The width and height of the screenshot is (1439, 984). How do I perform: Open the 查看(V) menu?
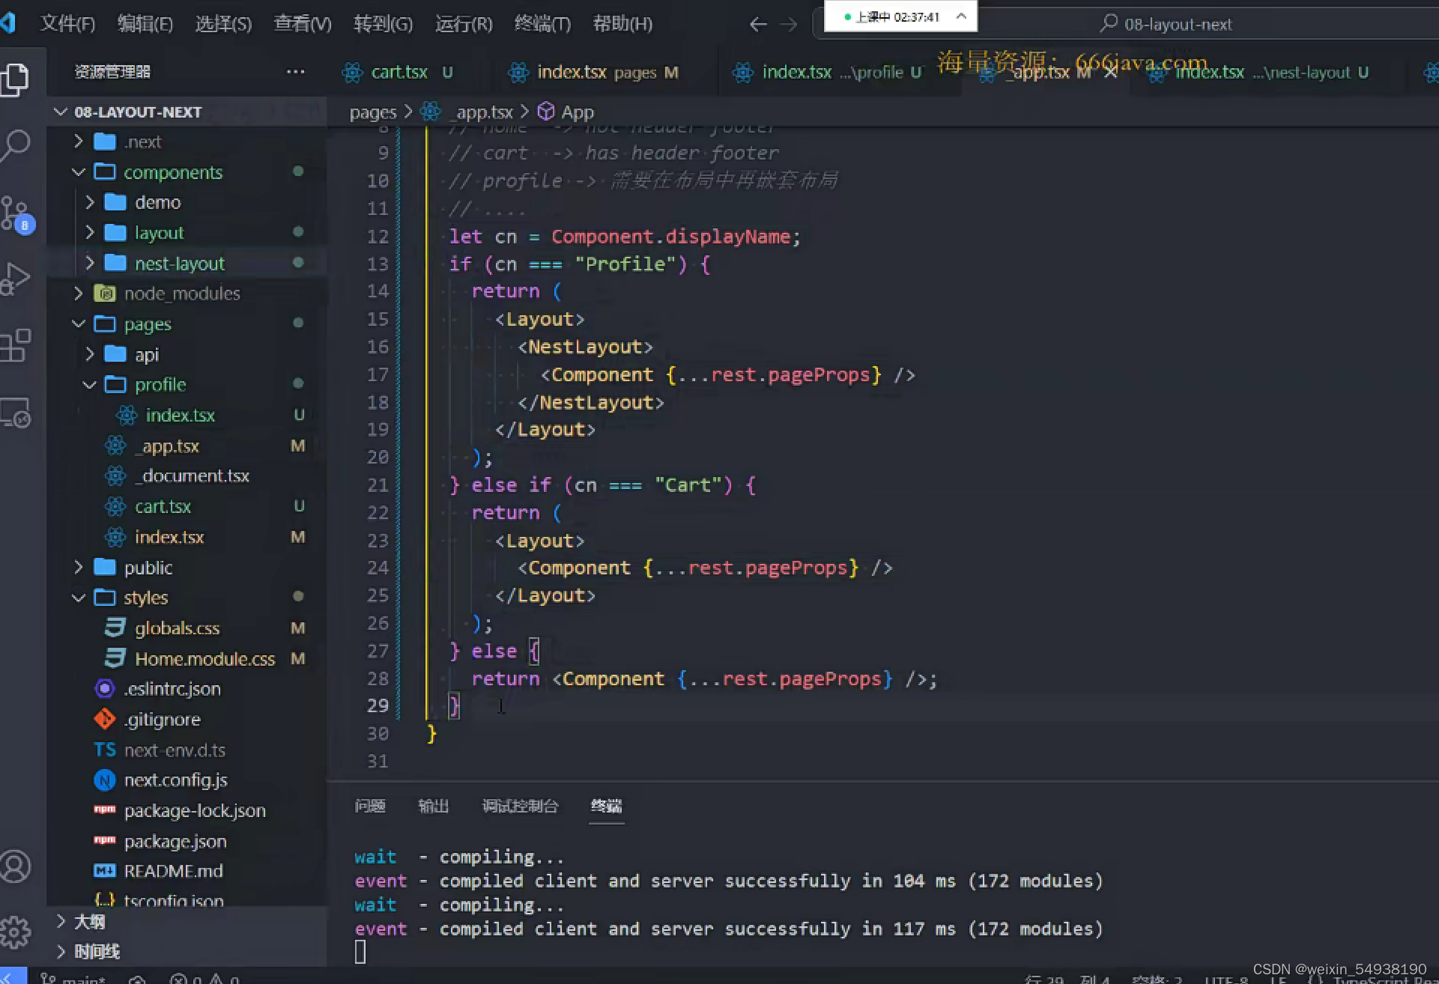(x=303, y=24)
